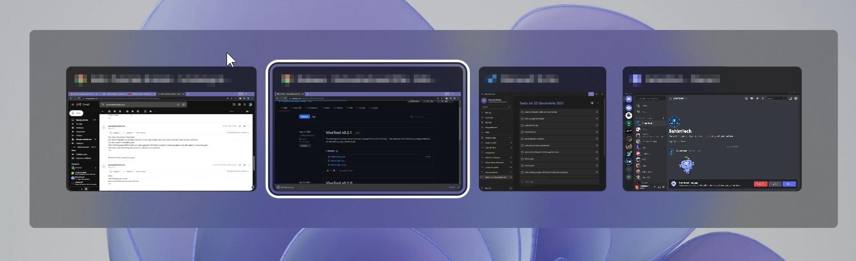Screen dimensions: 856x261
Task: Click the Discord home icon in the server list
Action: [x=628, y=99]
